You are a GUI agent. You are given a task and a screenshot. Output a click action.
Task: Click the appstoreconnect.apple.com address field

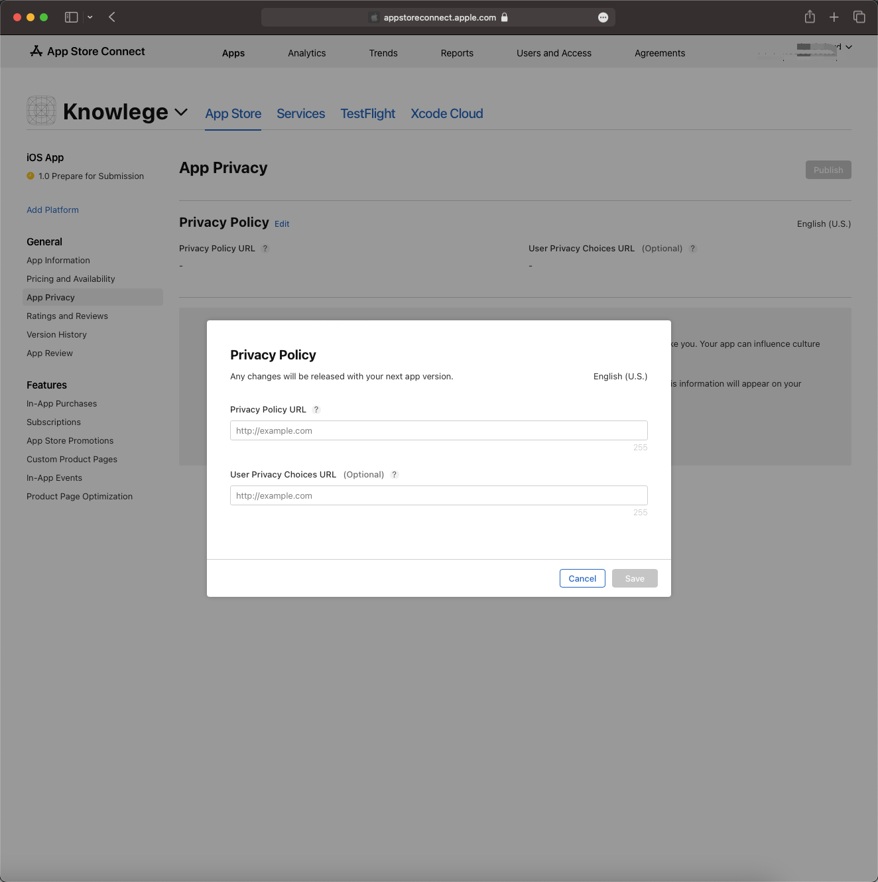438,17
